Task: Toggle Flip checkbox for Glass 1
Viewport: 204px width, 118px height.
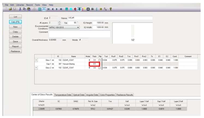Action: 100,60
